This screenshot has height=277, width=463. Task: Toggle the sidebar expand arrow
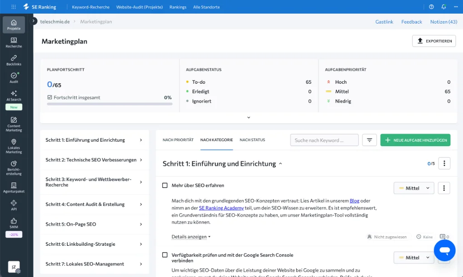(x=33, y=21)
